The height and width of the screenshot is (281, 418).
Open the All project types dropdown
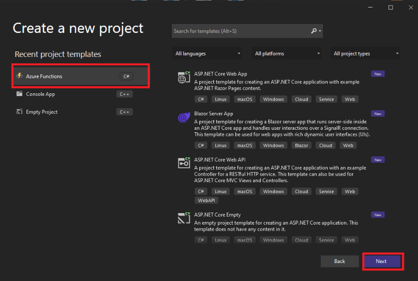(x=366, y=53)
